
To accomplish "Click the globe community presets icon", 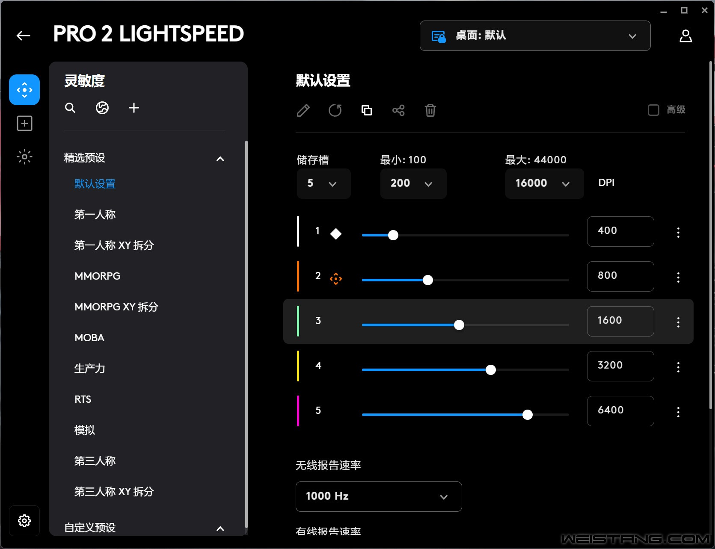I will pyautogui.click(x=102, y=108).
